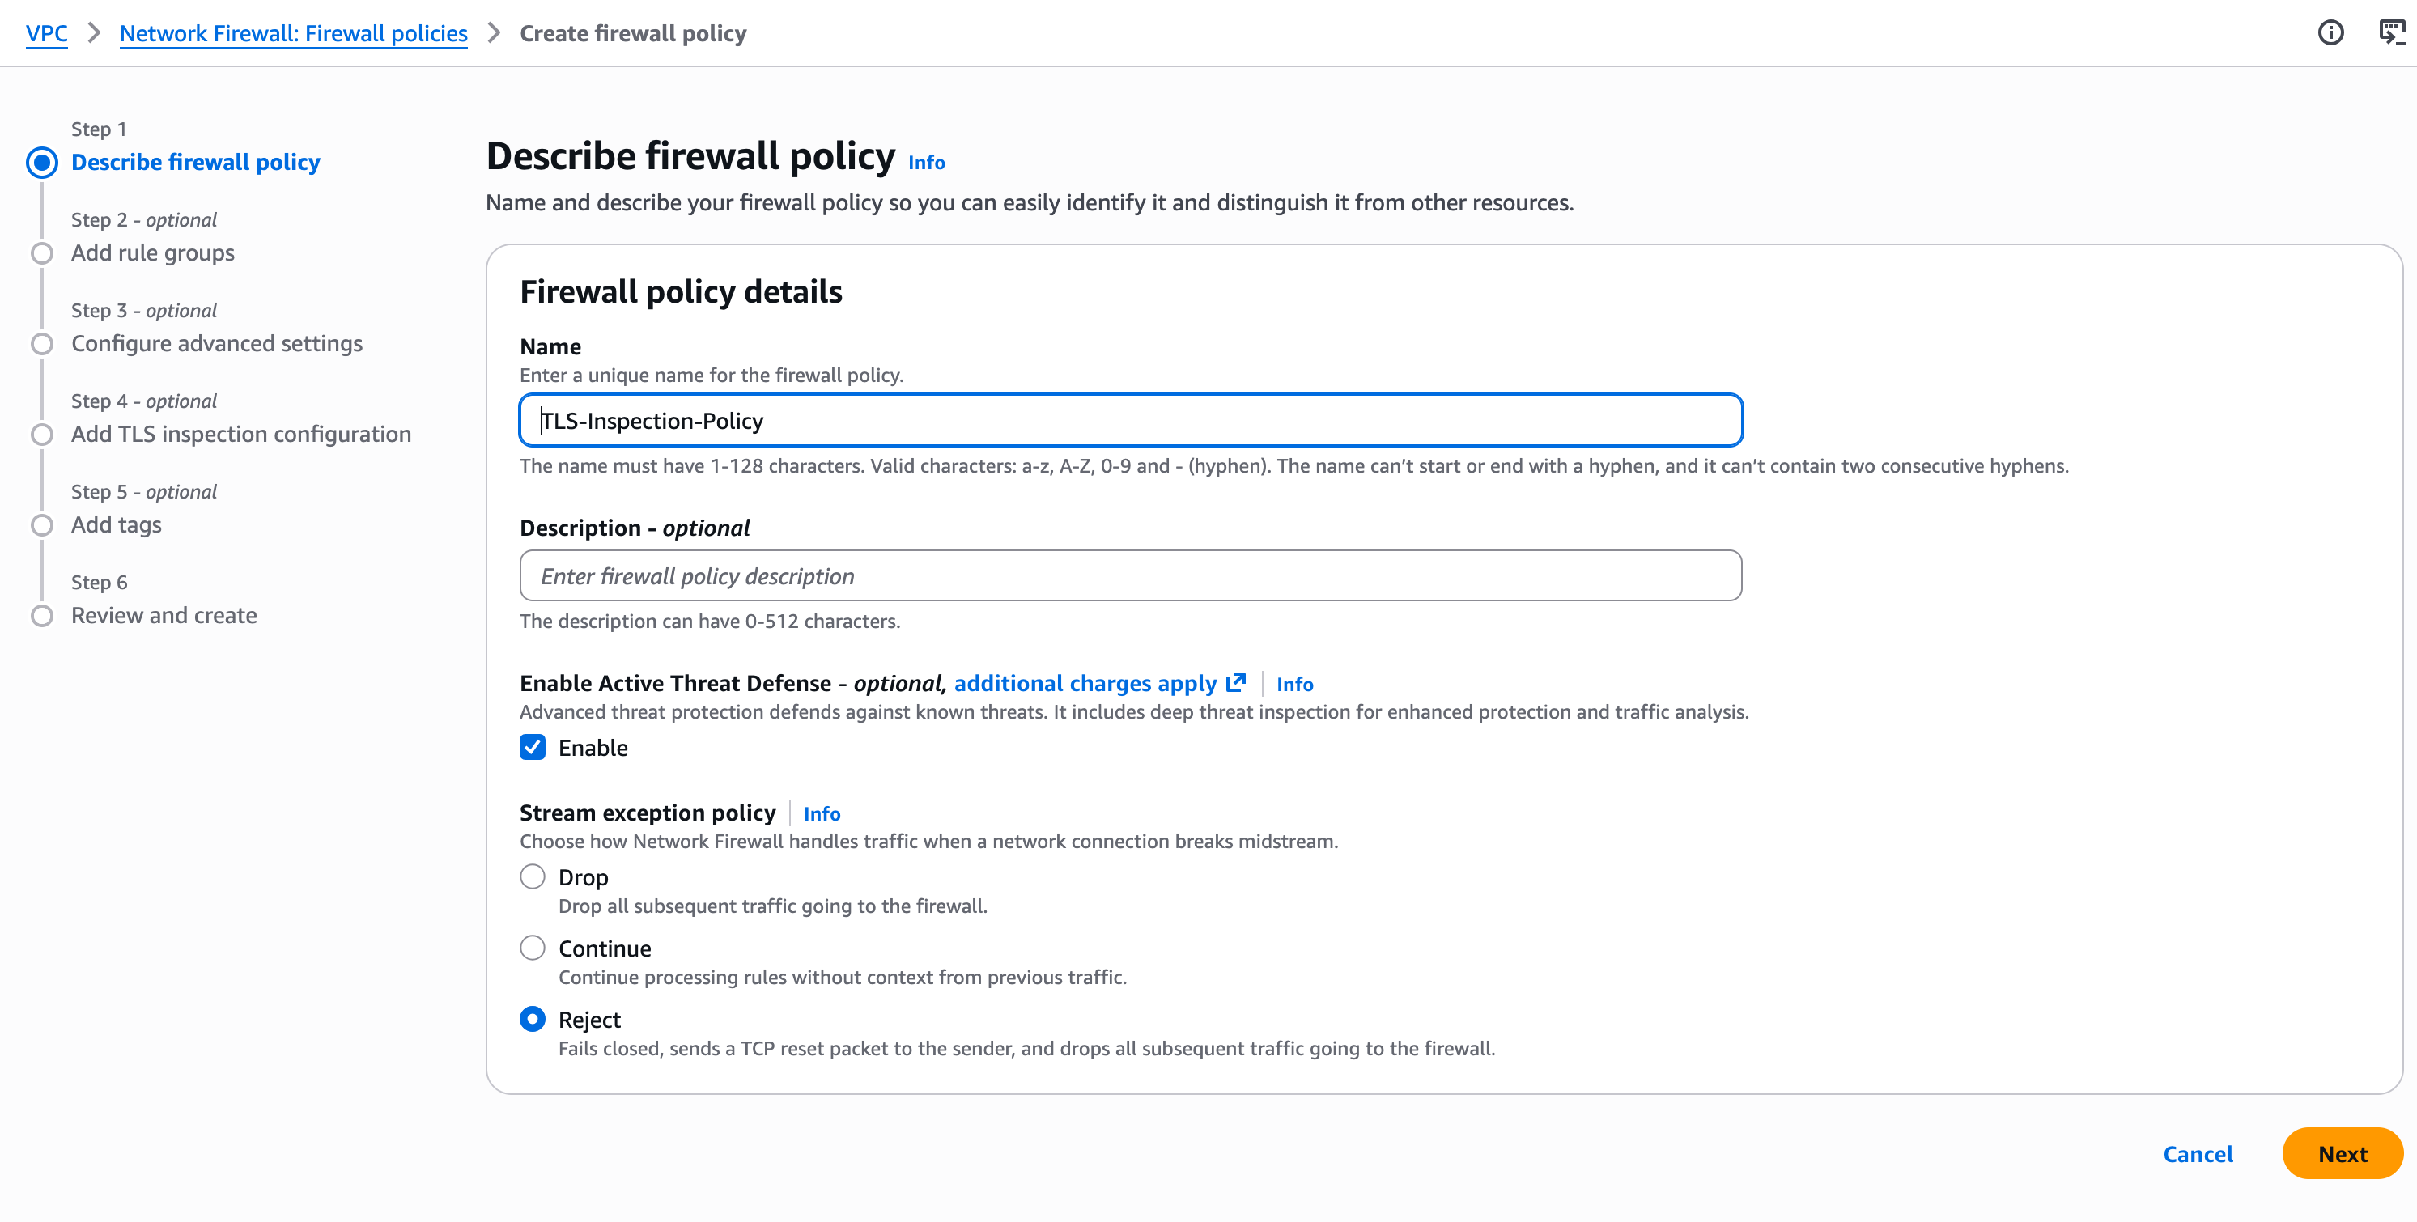
Task: Navigate to the VPC breadcrumb link
Action: tap(46, 33)
